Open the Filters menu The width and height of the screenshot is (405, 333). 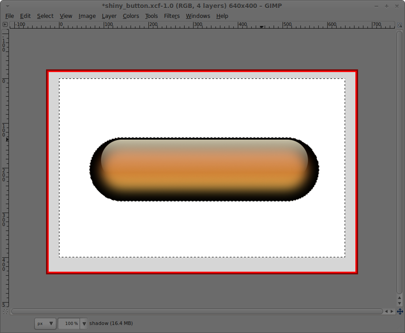coord(171,16)
